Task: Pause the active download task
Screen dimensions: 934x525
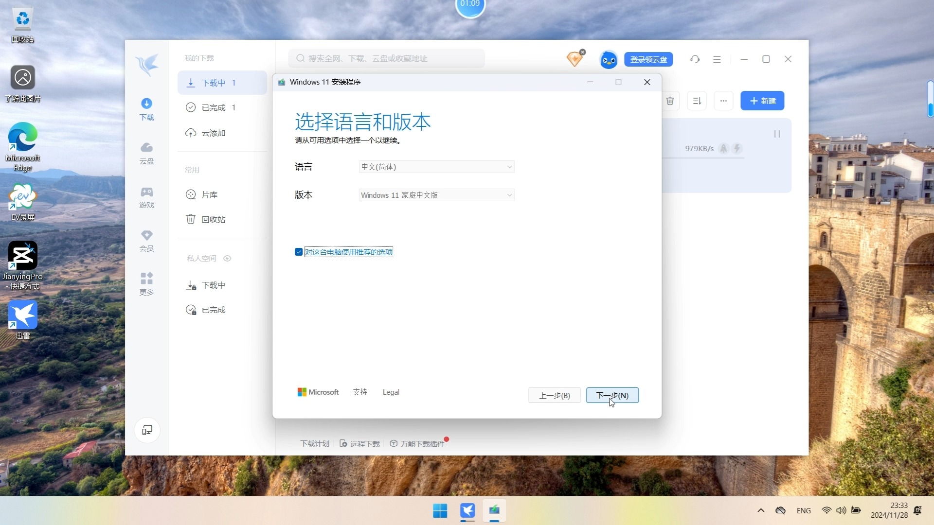Action: [x=777, y=134]
